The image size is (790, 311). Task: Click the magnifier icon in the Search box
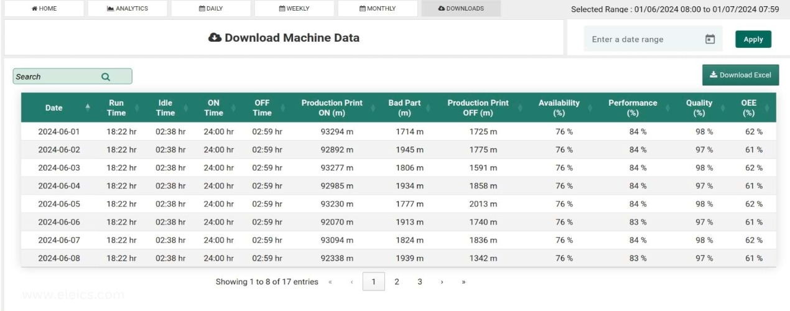(106, 77)
